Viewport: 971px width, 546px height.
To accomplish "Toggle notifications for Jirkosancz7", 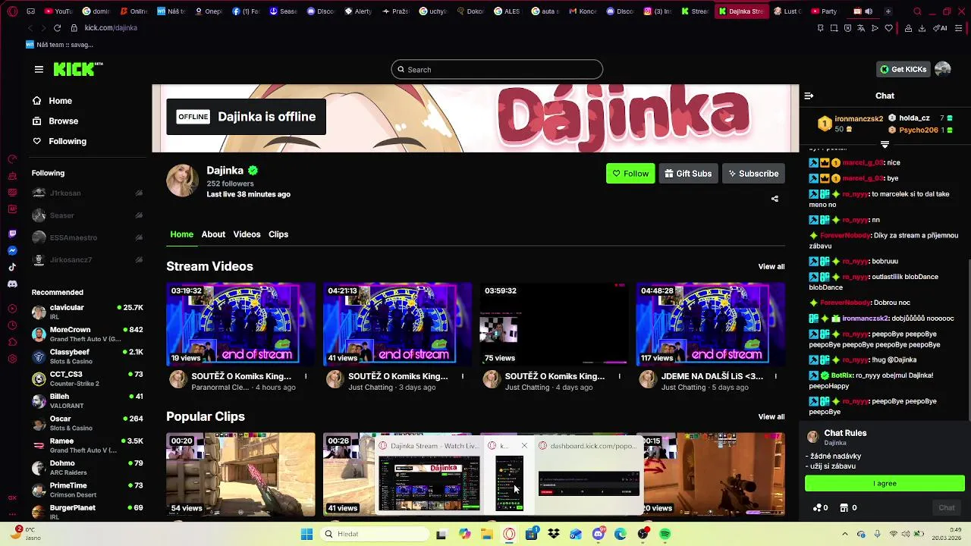I will 139,260.
